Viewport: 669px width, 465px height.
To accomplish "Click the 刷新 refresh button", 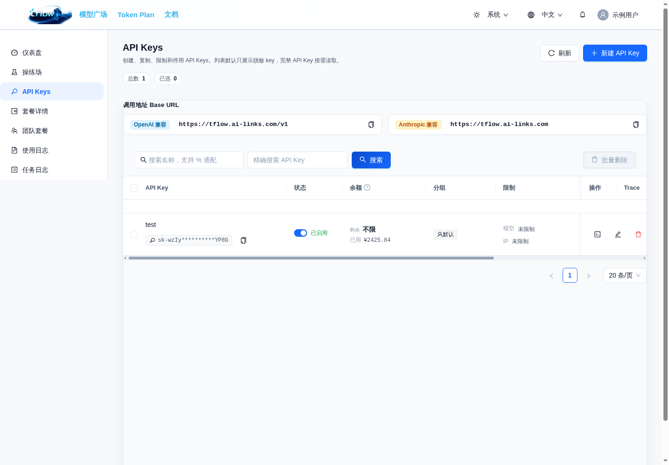I will tap(560, 53).
